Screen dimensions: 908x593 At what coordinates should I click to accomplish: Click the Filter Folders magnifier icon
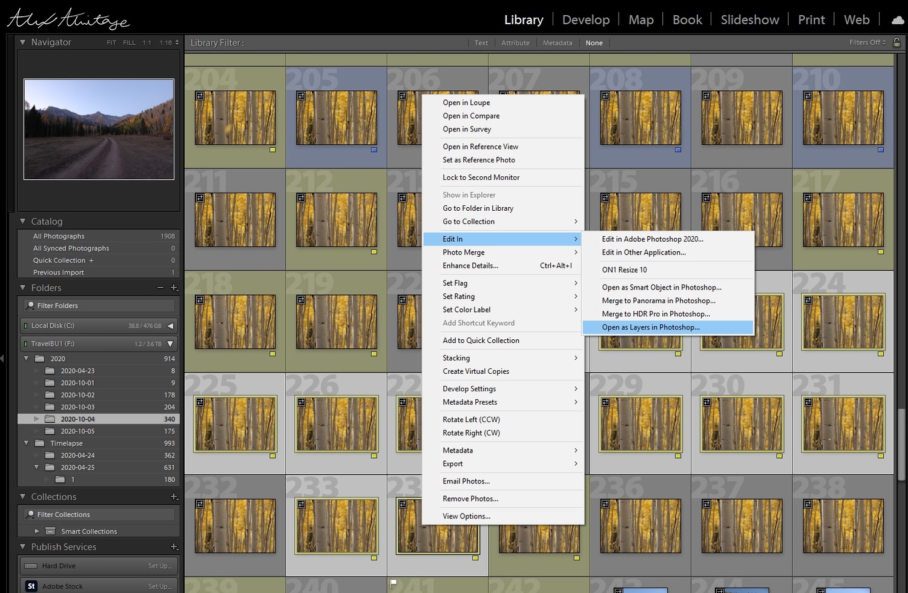(x=30, y=305)
